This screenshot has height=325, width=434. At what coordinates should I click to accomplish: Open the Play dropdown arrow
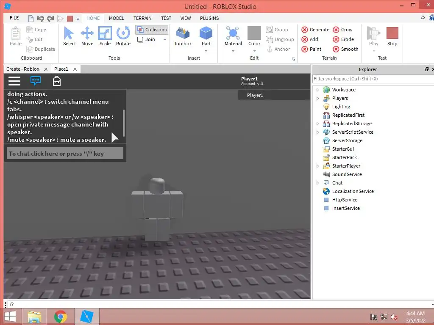point(374,51)
